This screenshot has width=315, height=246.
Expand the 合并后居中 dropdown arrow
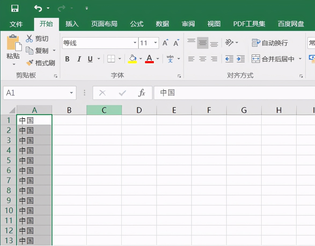click(x=300, y=59)
